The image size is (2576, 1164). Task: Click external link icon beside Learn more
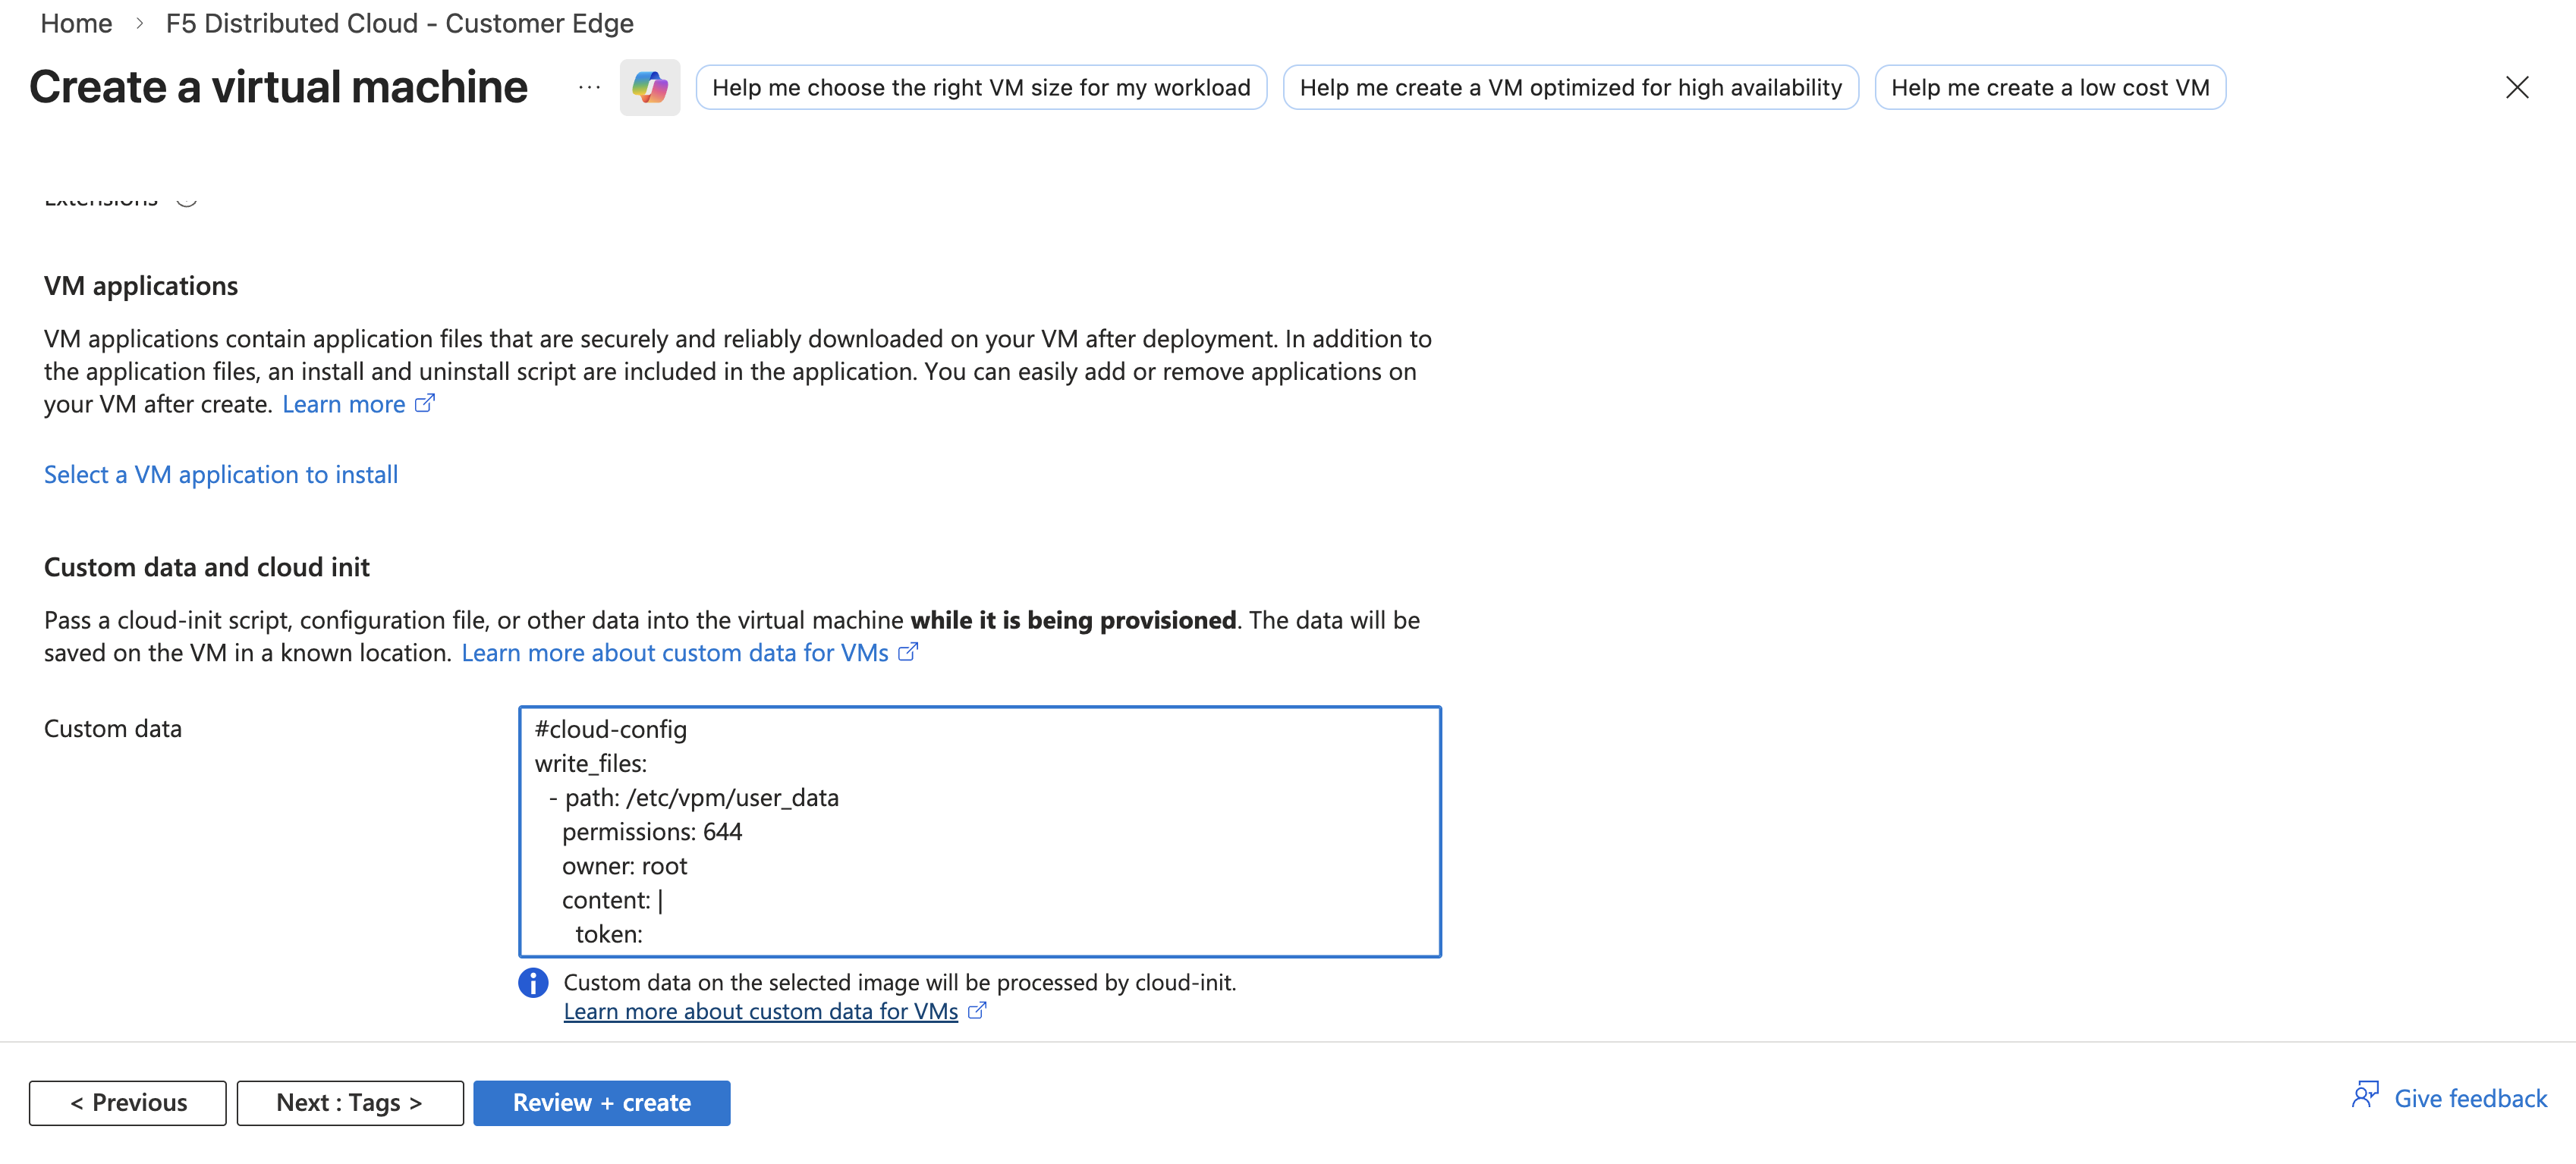pos(424,403)
